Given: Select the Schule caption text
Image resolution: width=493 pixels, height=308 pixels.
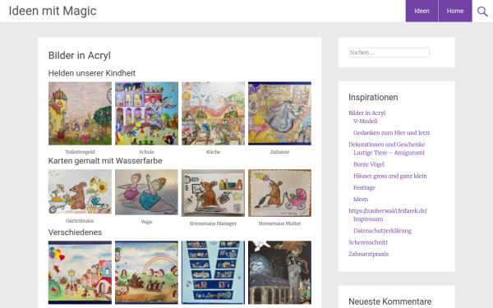Looking at the screenshot, I should pyautogui.click(x=146, y=152).
